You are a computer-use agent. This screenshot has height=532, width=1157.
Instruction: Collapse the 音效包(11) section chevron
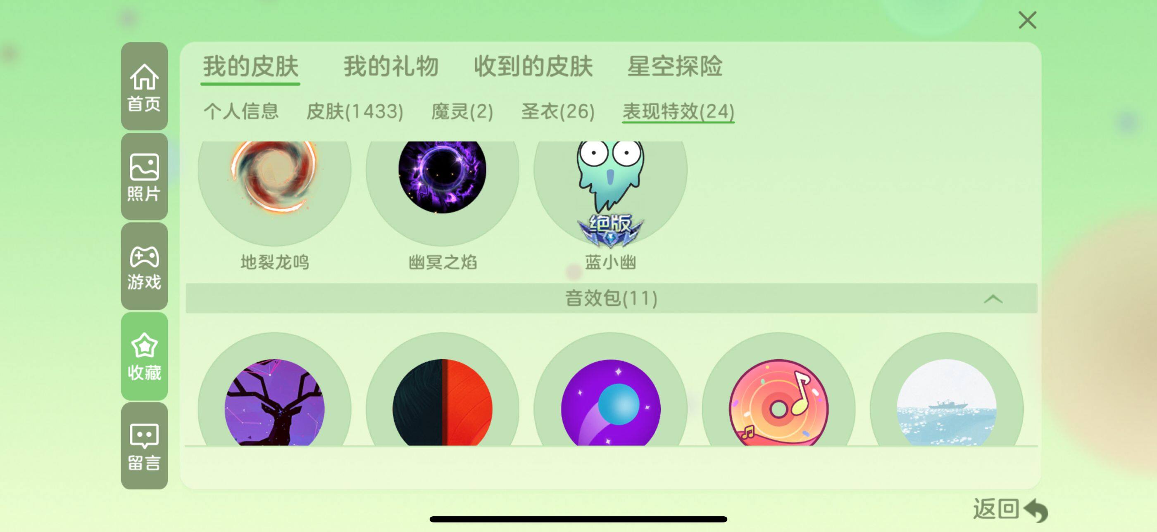993,299
